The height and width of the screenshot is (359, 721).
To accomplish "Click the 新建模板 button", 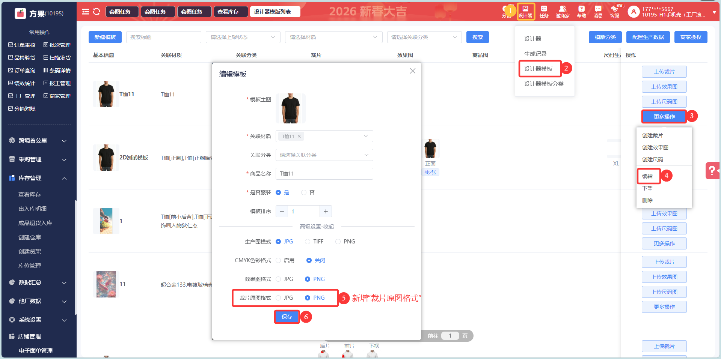I will click(x=105, y=37).
